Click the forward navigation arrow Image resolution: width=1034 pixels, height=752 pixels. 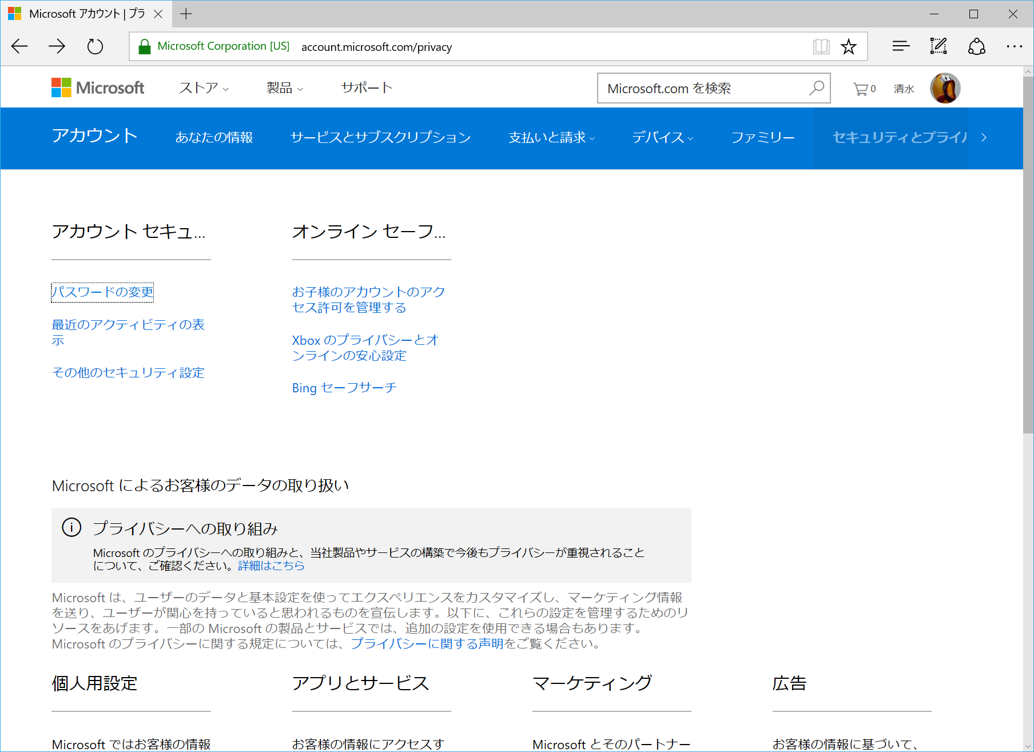tap(57, 46)
